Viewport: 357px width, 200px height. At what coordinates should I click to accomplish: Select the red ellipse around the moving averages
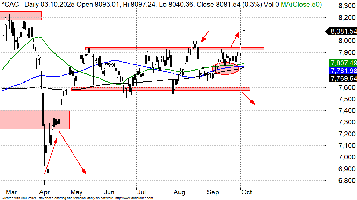point(226,68)
